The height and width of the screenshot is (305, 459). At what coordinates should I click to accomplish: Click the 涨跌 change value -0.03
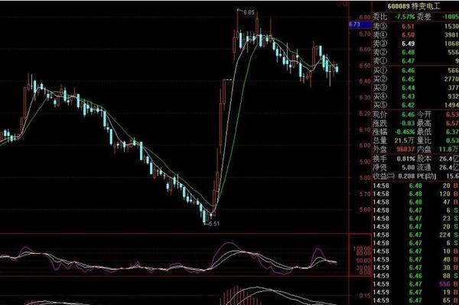[406, 123]
